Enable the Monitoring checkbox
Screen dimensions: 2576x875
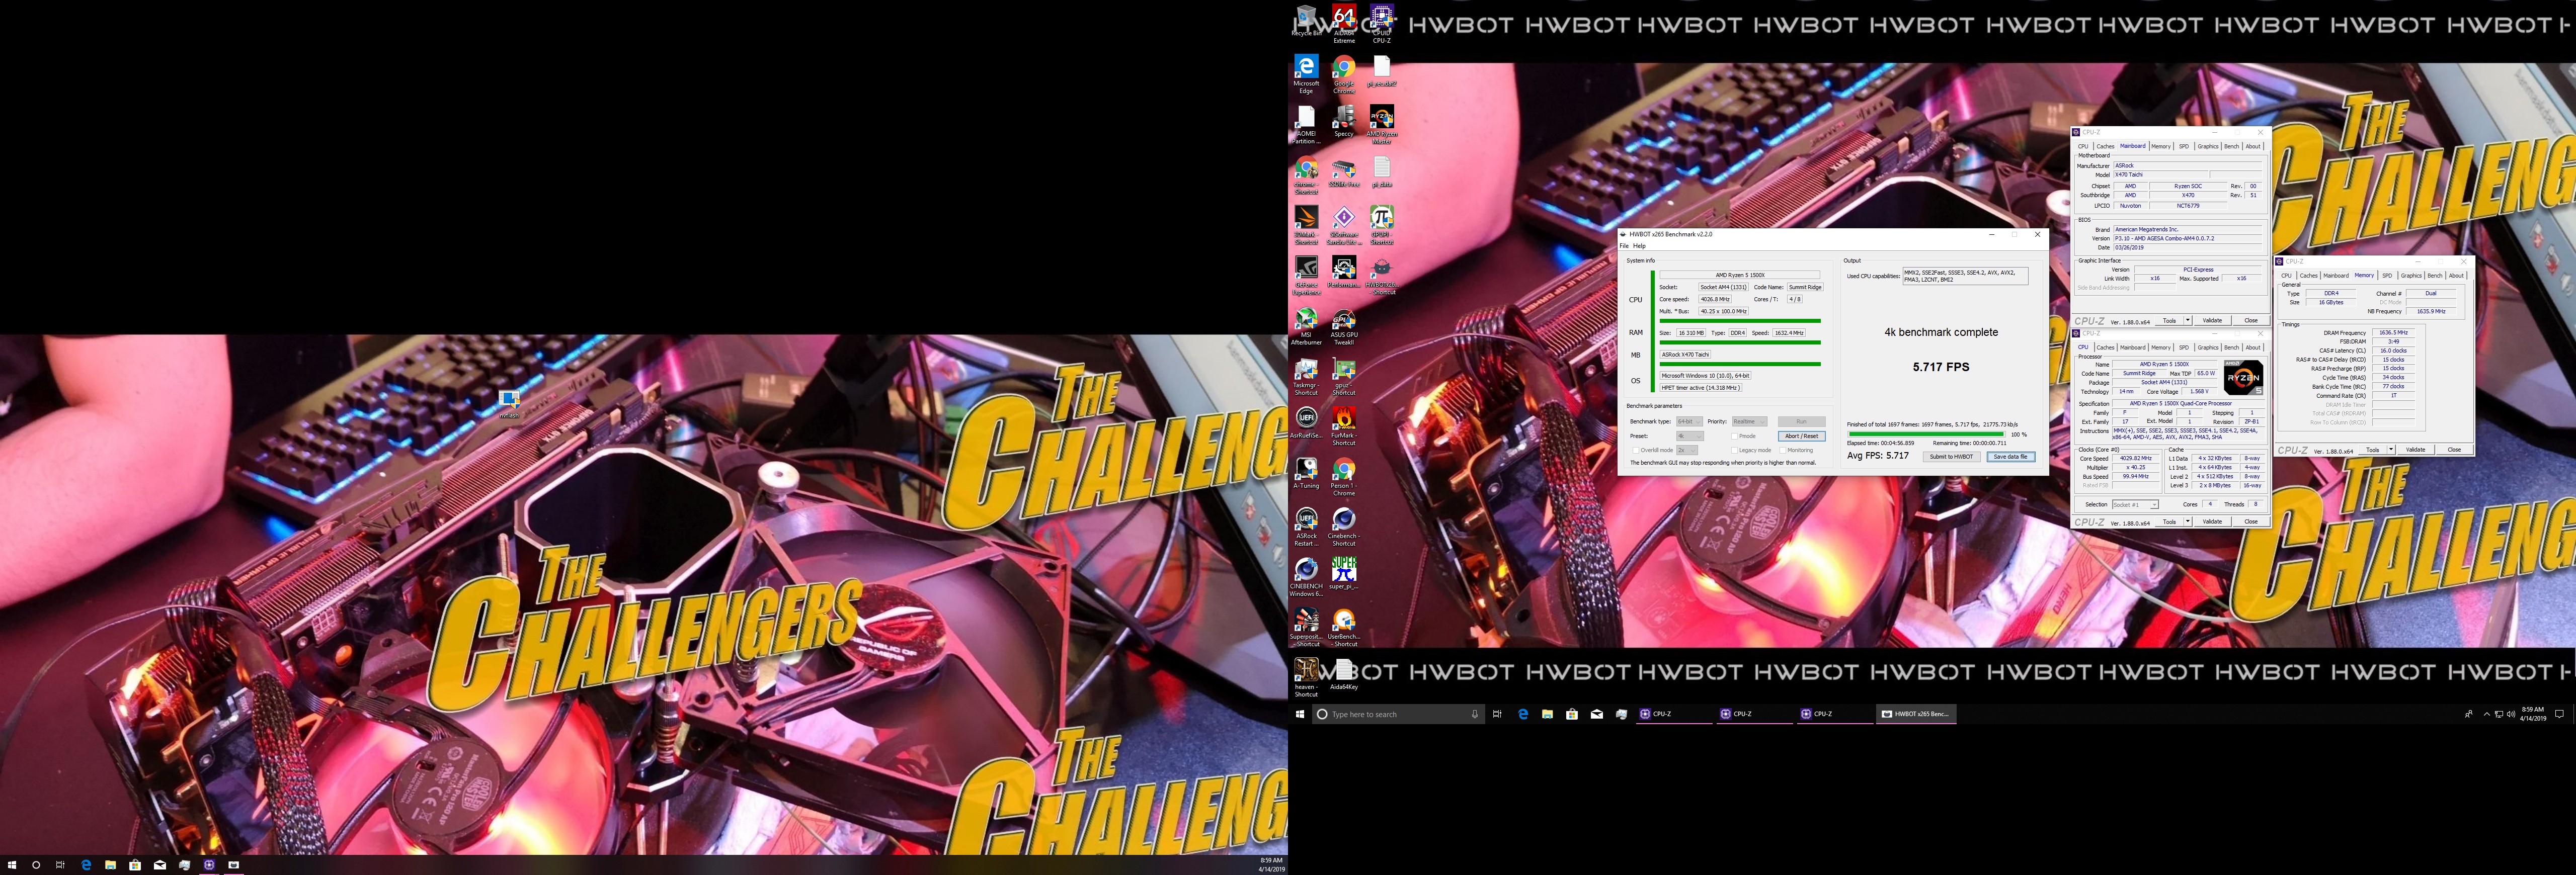pos(1783,450)
